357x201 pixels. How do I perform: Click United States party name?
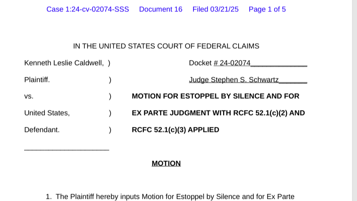pos(47,113)
